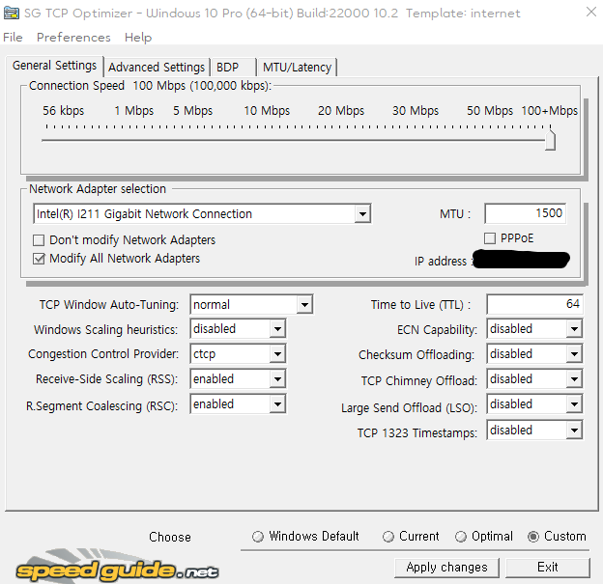Click the 56 kbps speed label

click(x=63, y=111)
